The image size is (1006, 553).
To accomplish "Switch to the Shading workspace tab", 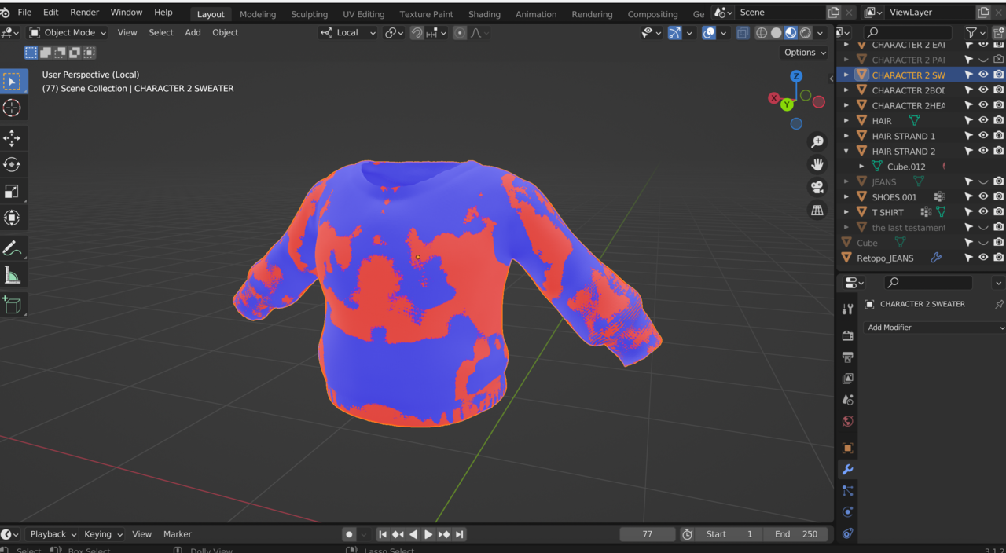I will pyautogui.click(x=484, y=14).
